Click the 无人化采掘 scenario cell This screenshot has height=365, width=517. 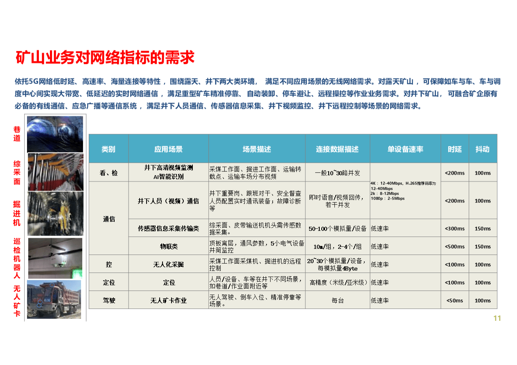click(168, 264)
